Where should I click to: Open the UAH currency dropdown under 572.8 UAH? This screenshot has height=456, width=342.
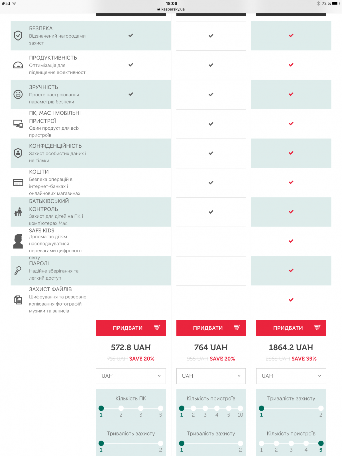coord(131,376)
